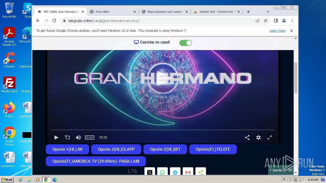Open Acrobat Reader DC shortcut
This screenshot has height=183, width=326.
(9, 37)
